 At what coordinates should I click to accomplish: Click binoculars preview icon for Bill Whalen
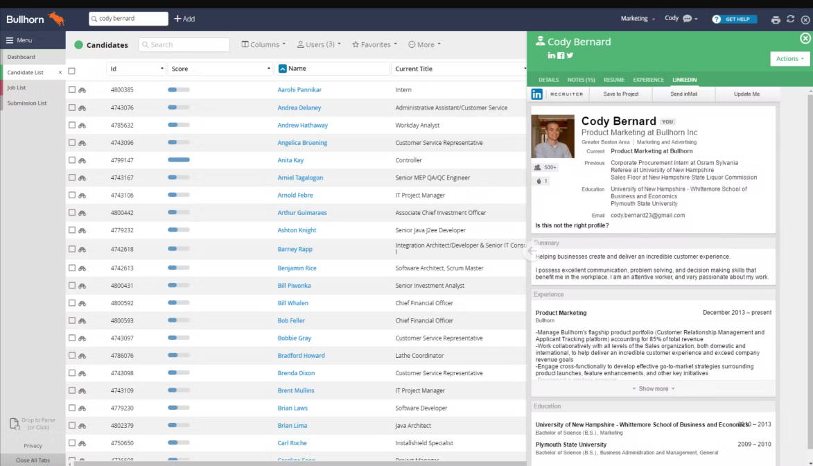click(x=82, y=303)
